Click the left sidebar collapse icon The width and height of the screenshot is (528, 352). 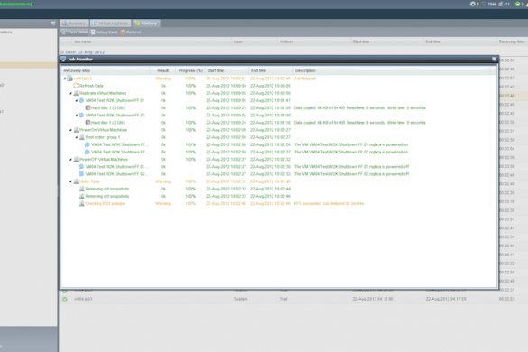coord(53,23)
